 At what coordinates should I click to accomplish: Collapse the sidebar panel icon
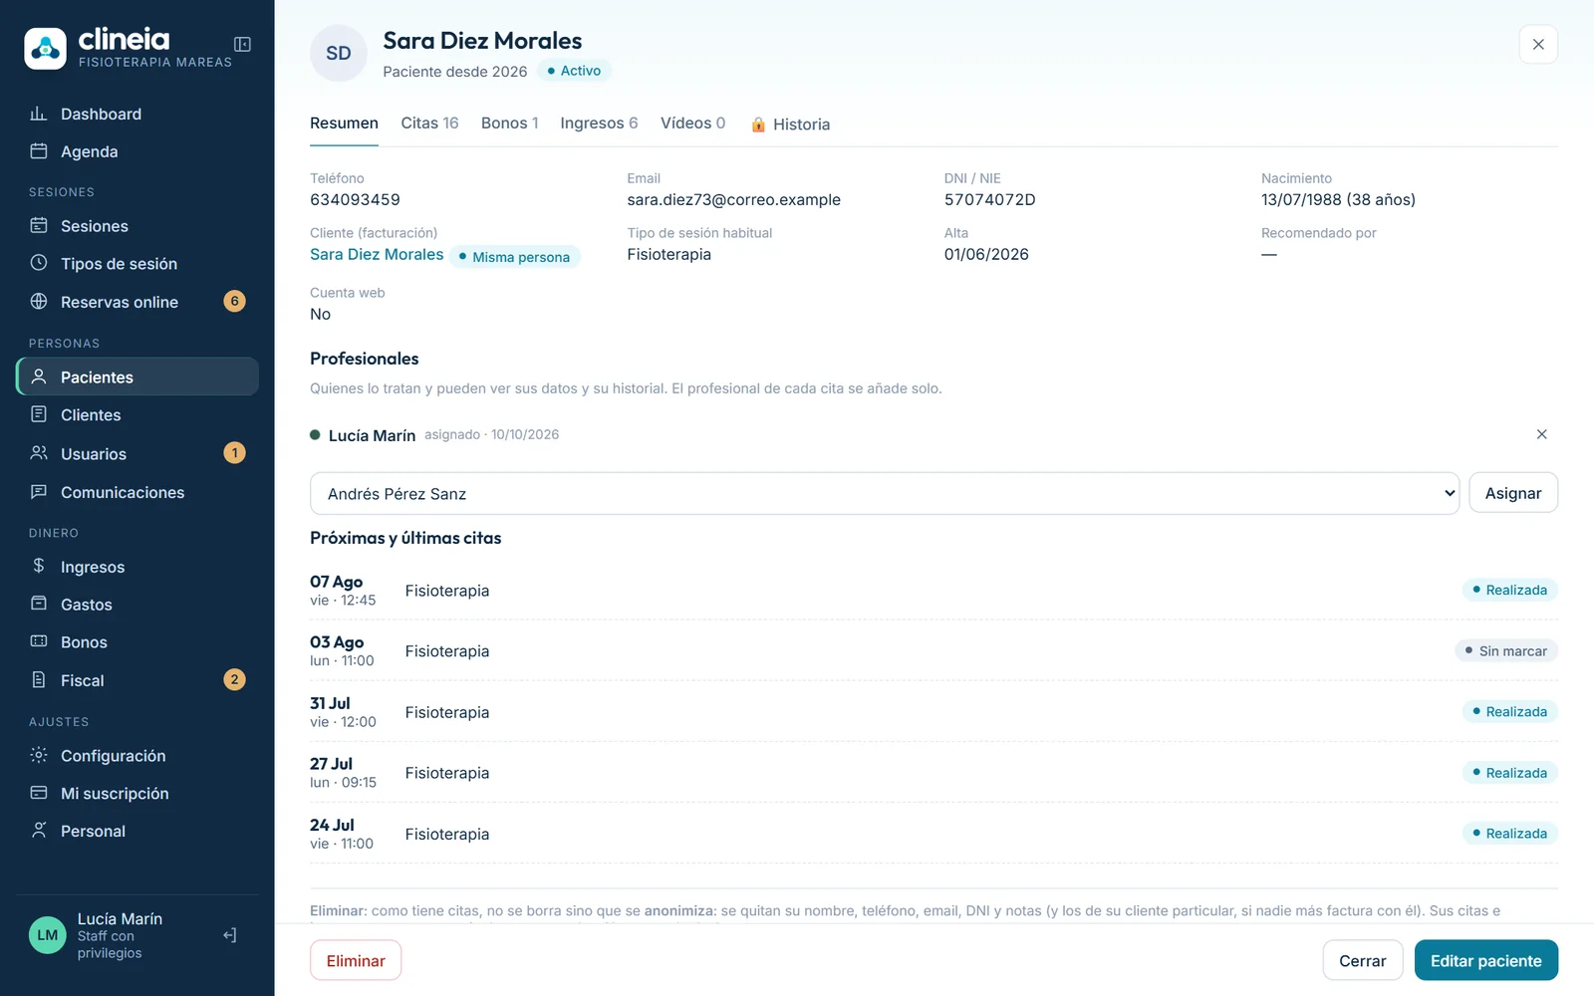[x=242, y=44]
